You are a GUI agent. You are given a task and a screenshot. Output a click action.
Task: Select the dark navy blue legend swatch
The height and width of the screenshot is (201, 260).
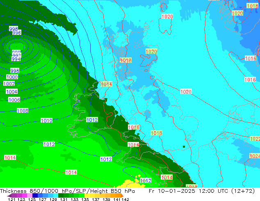pos(35,196)
